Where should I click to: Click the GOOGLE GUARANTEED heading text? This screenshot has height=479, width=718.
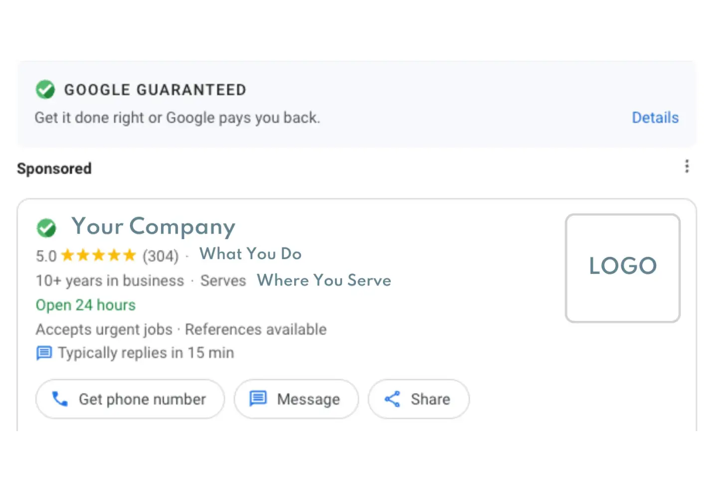(x=155, y=90)
